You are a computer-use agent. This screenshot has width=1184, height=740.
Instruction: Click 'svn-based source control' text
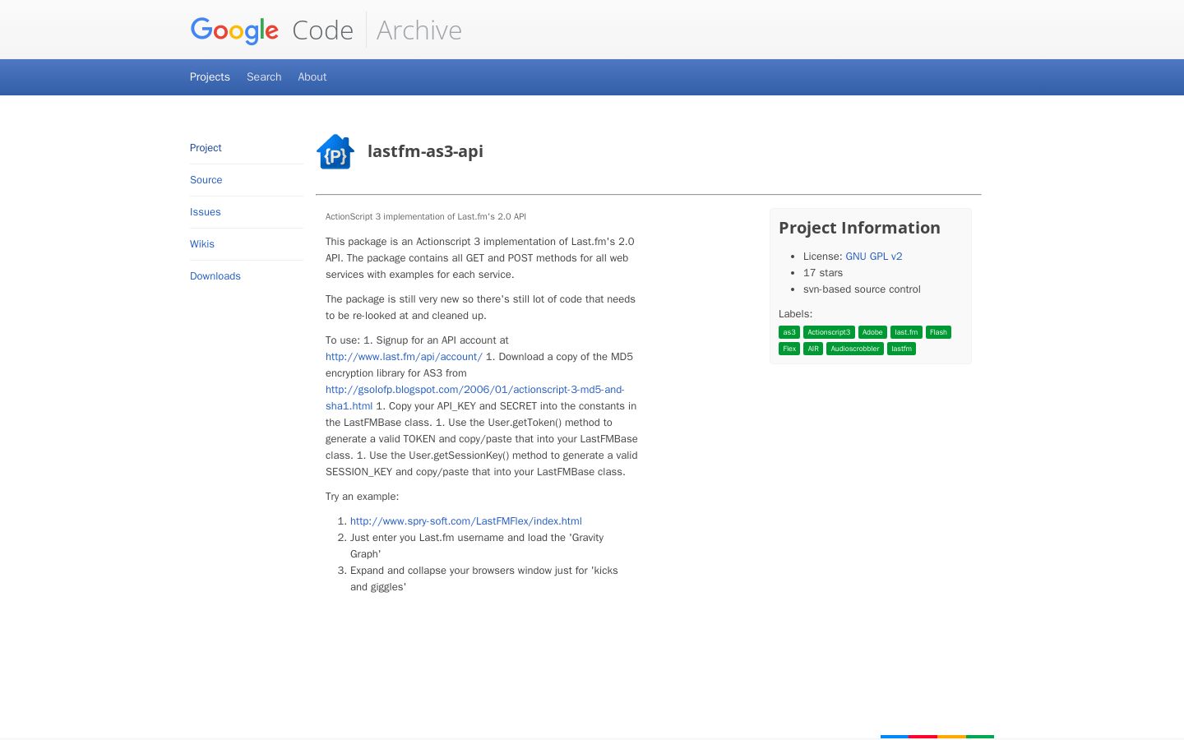[862, 289]
